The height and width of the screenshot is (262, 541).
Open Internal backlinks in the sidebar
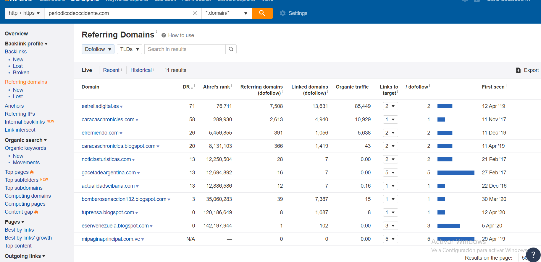point(25,122)
